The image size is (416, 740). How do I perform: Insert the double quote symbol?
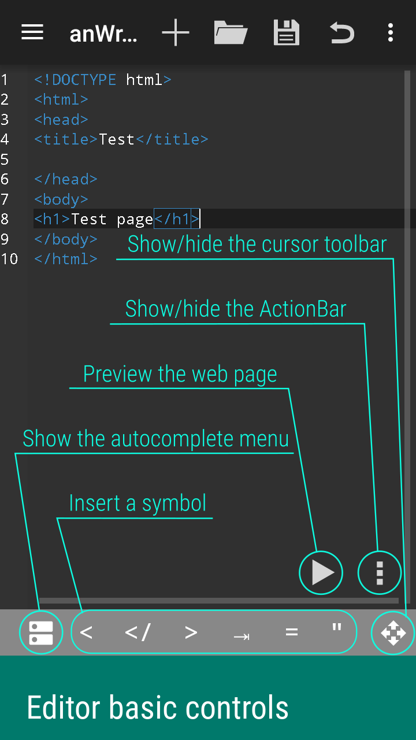pos(337,628)
